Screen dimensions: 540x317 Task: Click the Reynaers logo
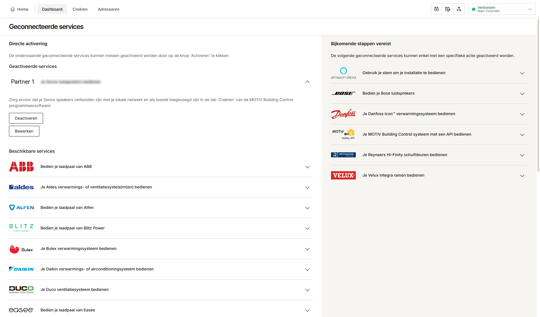[x=343, y=155]
